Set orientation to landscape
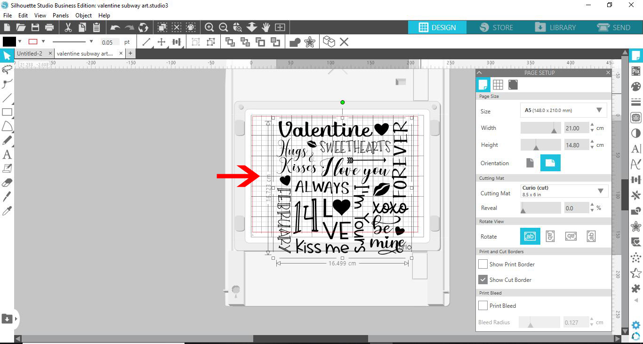The width and height of the screenshot is (643, 344). pyautogui.click(x=550, y=163)
